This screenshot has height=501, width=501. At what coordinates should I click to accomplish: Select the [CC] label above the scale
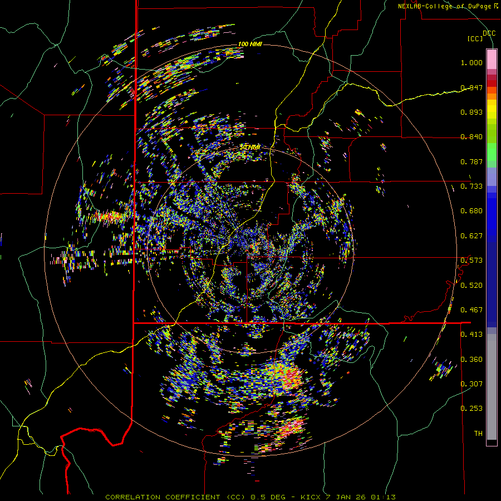475,38
